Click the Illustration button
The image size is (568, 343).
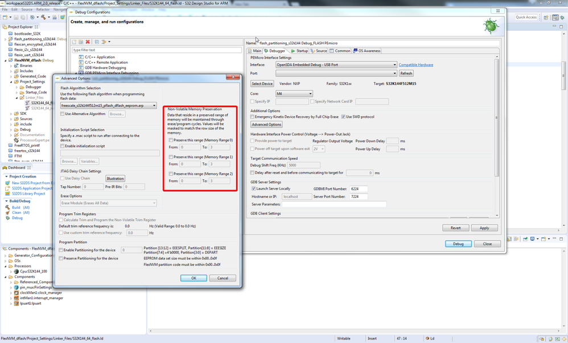pyautogui.click(x=115, y=179)
